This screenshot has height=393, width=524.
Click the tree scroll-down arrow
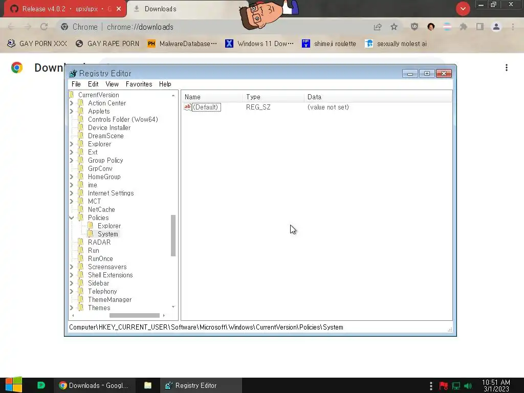click(x=173, y=307)
